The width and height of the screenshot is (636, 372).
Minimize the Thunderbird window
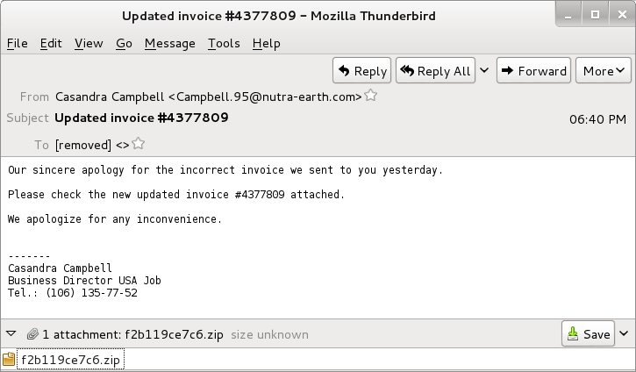pos(568,16)
